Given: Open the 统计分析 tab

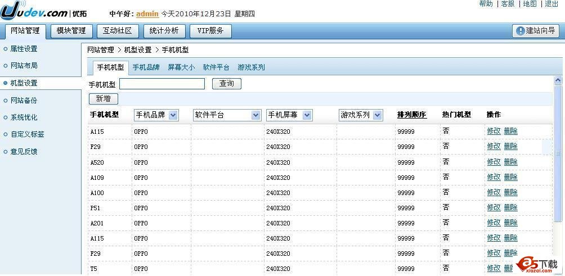Looking at the screenshot, I should coord(164,31).
